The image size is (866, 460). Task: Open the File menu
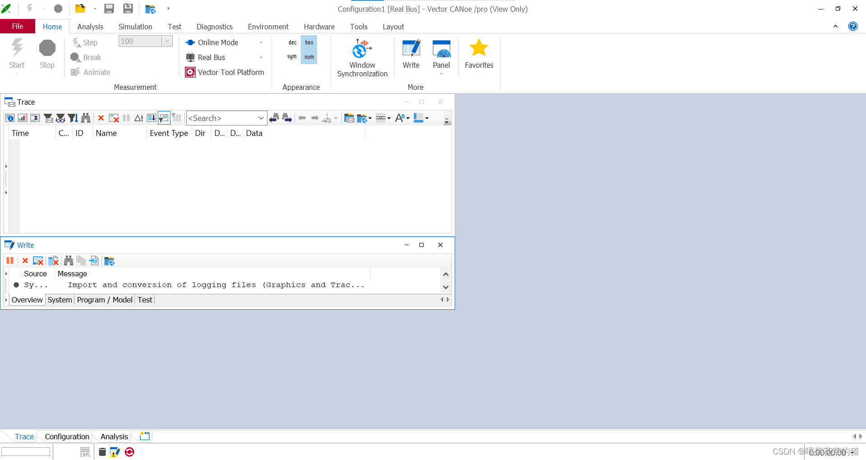click(18, 26)
